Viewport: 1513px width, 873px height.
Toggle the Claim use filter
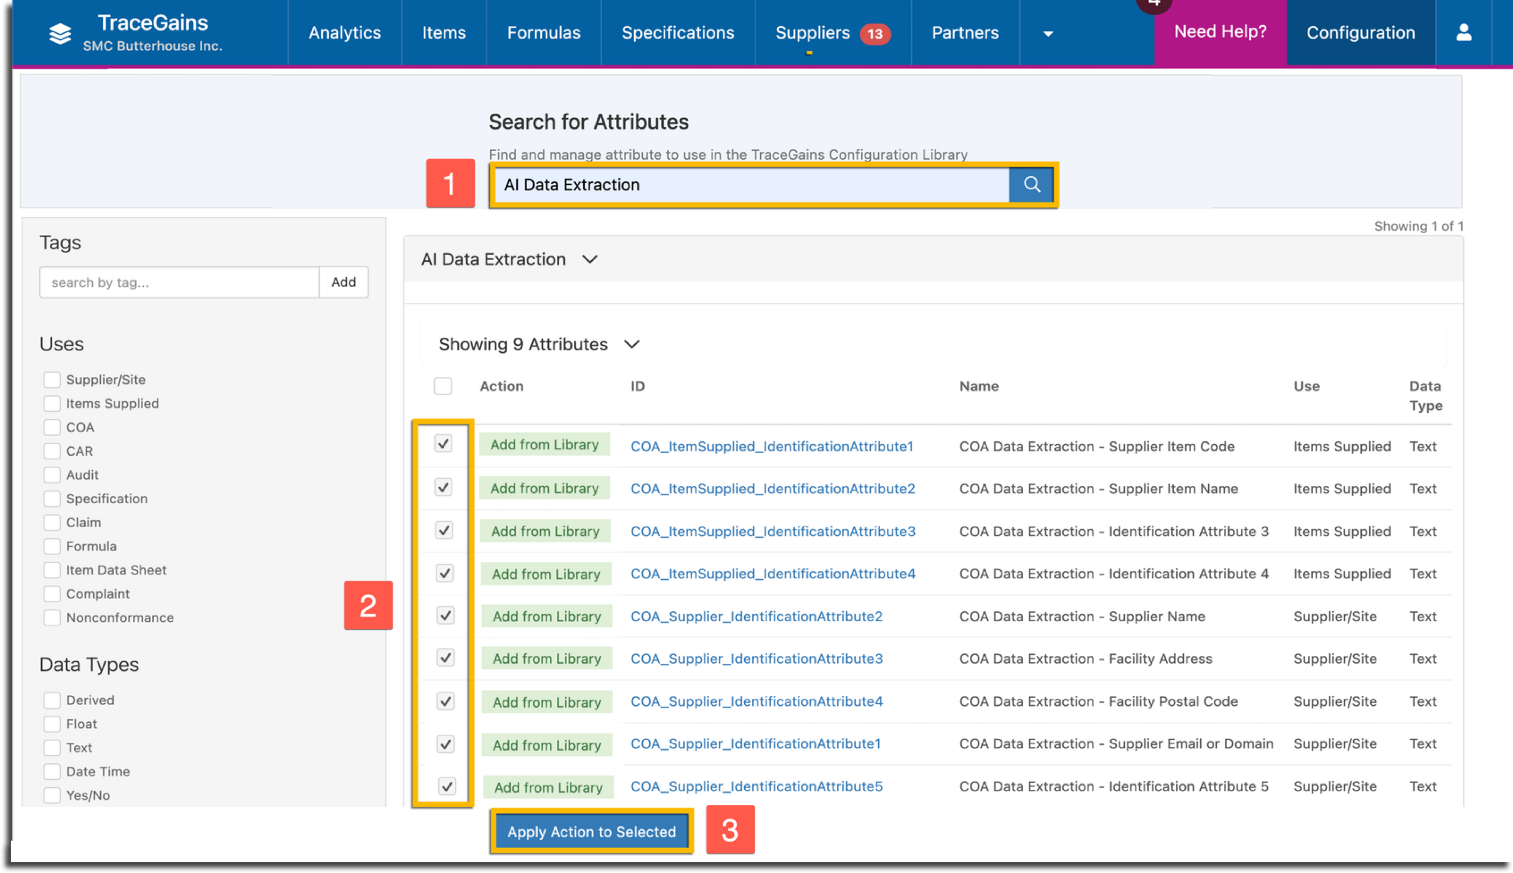coord(52,522)
